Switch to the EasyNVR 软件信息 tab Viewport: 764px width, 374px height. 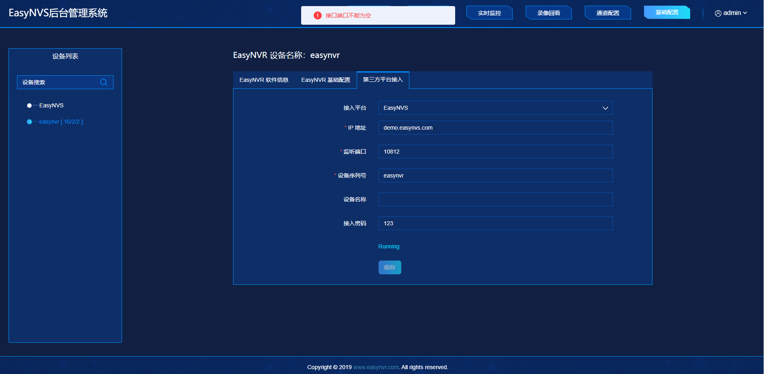(264, 80)
